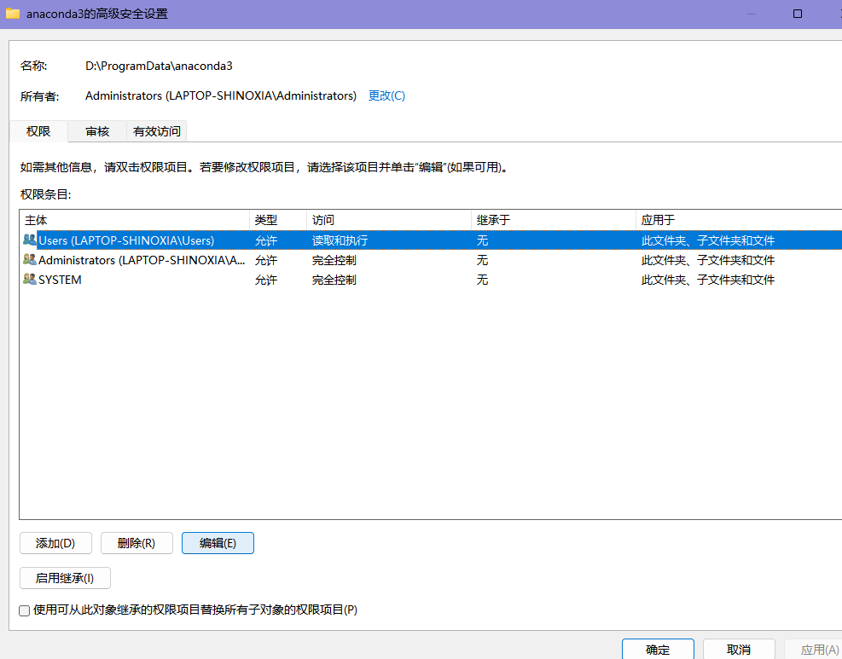This screenshot has width=842, height=659.
Task: Click the 启用继承(I) button
Action: point(65,578)
